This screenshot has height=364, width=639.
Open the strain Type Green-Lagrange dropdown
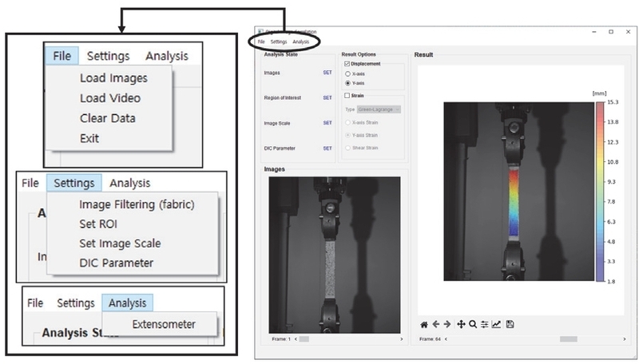click(378, 109)
